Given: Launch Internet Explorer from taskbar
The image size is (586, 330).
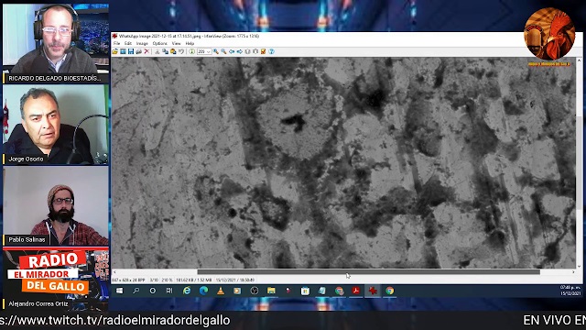Looking at the screenshot, I should click(x=187, y=291).
